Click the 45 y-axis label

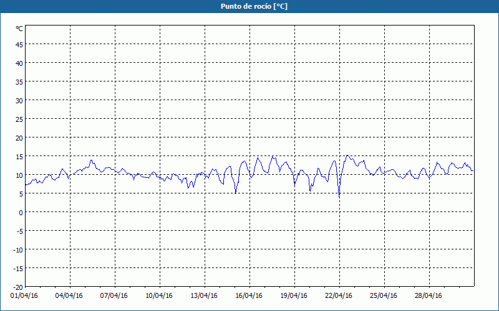[x=19, y=45]
